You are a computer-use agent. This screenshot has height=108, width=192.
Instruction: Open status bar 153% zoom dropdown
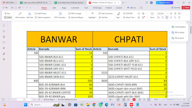coord(157,100)
